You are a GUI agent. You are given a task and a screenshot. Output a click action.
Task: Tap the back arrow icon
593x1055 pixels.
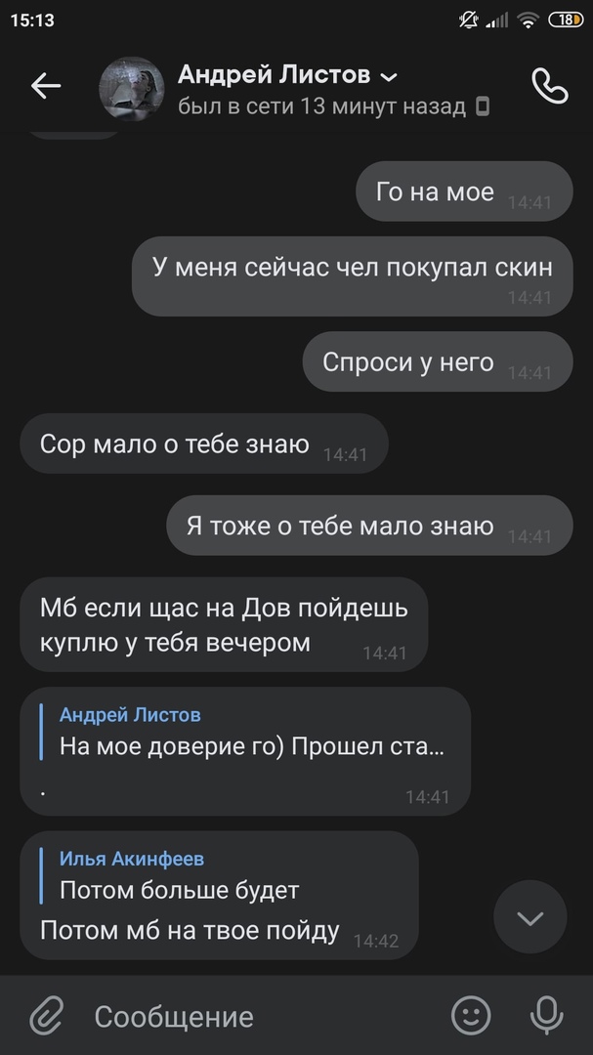click(x=46, y=86)
